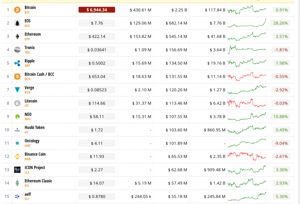Viewport: 300px width, 204px height.
Task: Click Ontology's $4.11 price button
Action: [x=97, y=143]
